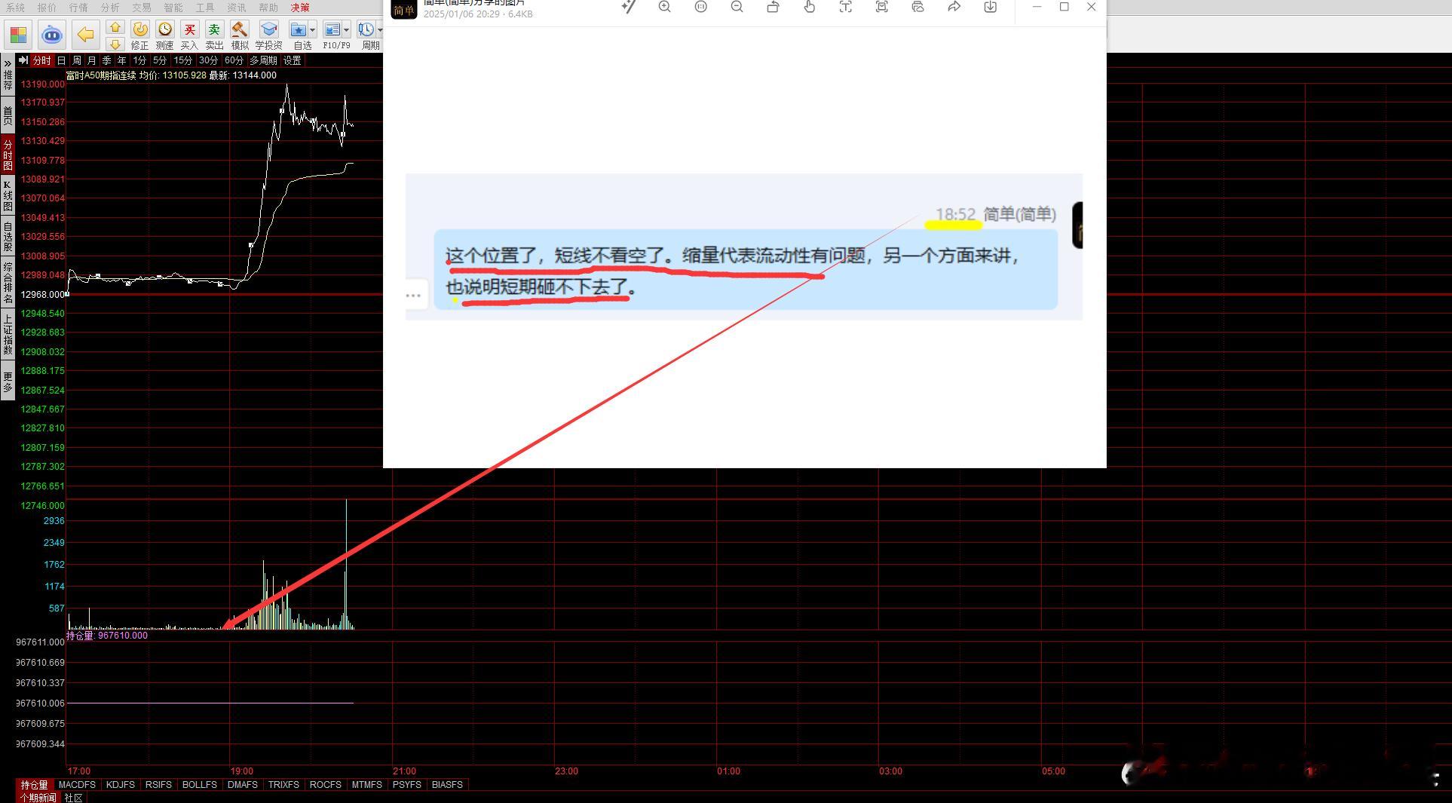This screenshot has height=803, width=1452.
Task: Click the F10/F9 info icon
Action: point(332,30)
